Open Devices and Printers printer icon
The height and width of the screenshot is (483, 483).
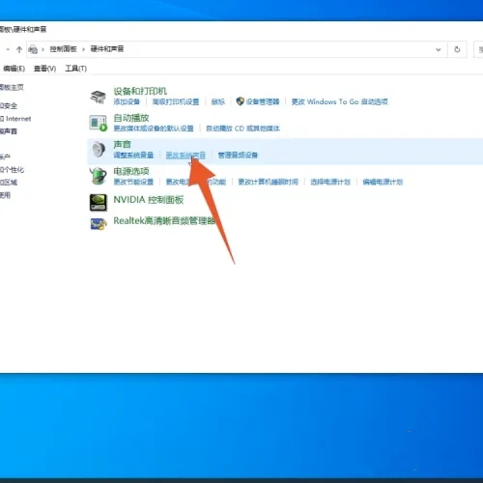(x=98, y=97)
